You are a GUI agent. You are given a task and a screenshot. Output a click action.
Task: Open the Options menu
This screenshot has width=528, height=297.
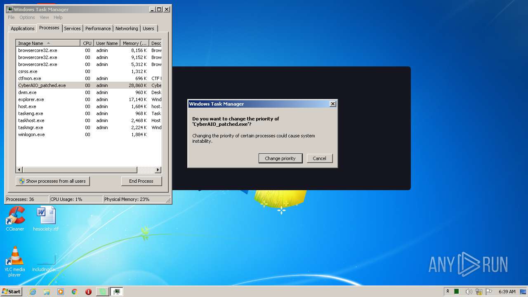coord(27,17)
